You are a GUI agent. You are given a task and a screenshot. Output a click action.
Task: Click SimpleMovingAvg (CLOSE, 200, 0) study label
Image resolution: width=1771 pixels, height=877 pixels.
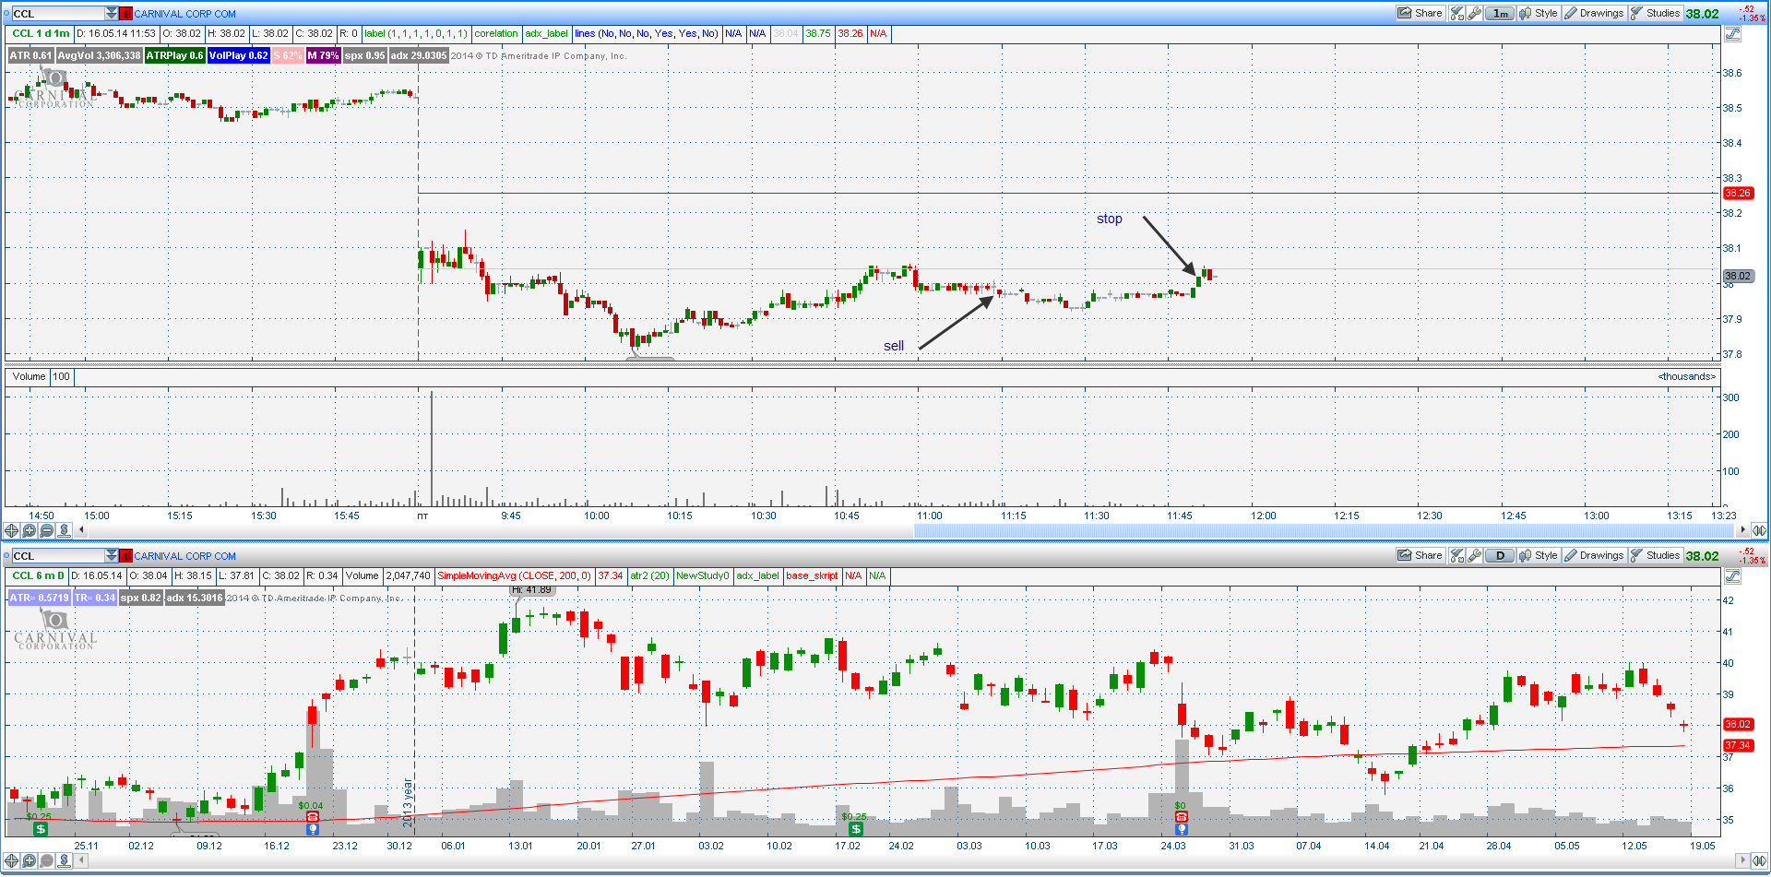[x=514, y=575]
